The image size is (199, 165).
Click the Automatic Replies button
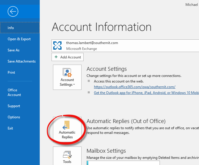pyautogui.click(x=67, y=129)
